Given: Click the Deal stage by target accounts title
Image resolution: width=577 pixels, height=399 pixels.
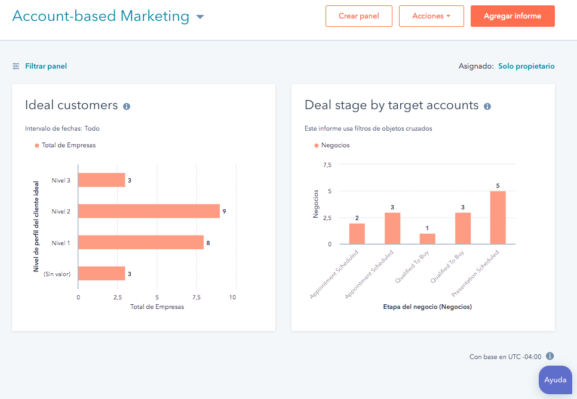Looking at the screenshot, I should coord(392,105).
